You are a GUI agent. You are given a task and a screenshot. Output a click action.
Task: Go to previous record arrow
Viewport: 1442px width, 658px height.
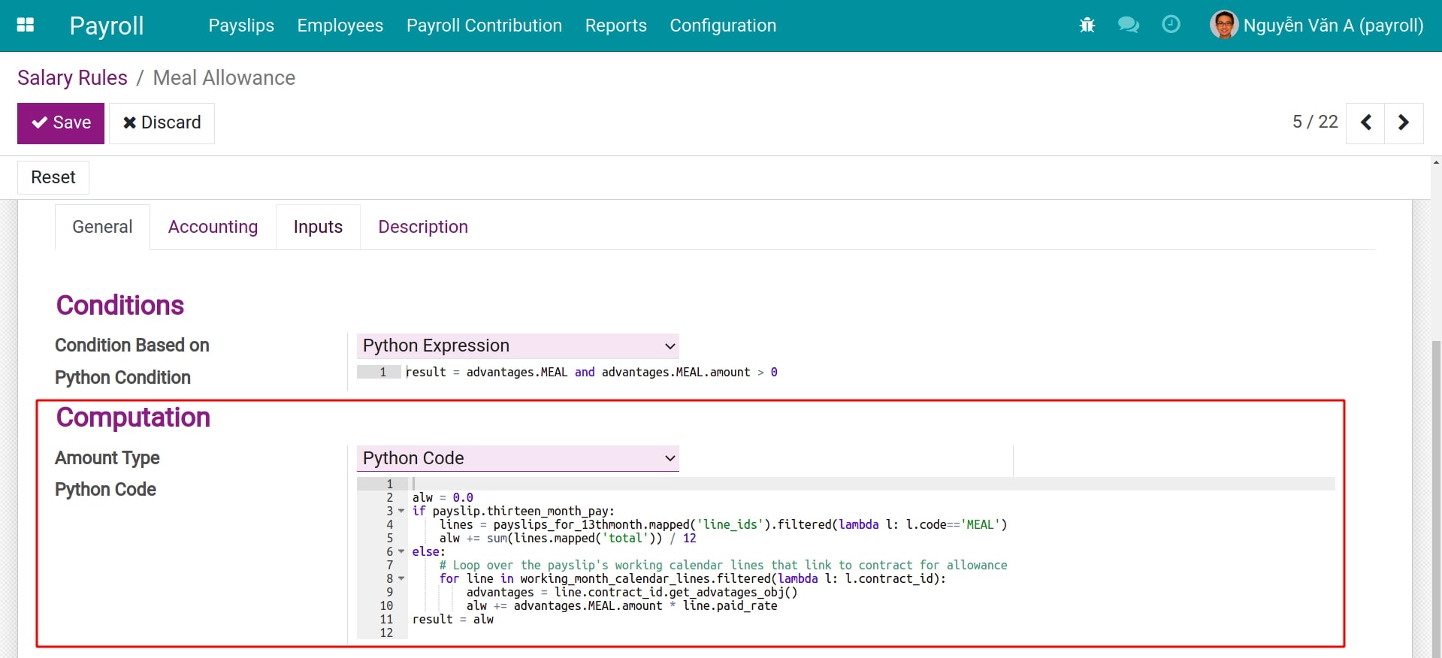point(1366,122)
